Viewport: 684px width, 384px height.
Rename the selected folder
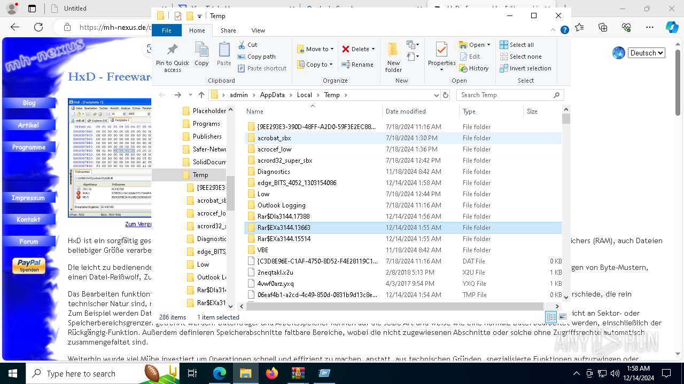[x=357, y=65]
